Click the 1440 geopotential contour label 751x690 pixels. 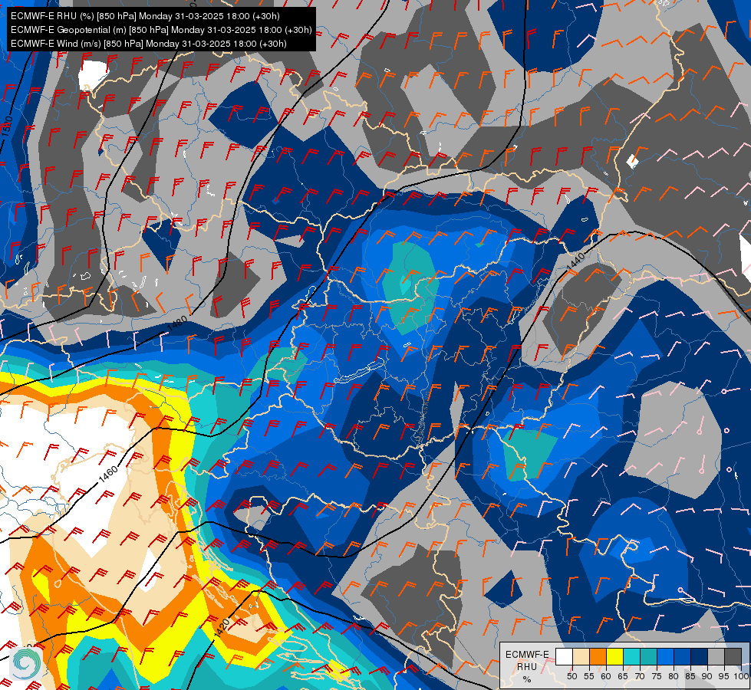(x=575, y=261)
